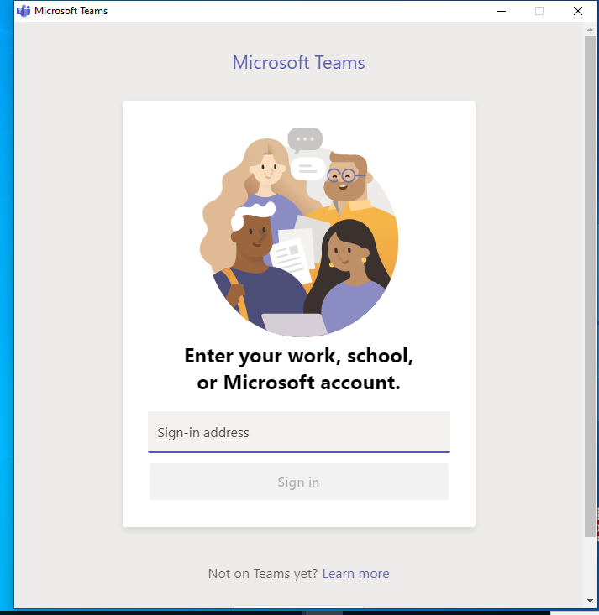599x615 pixels.
Task: Click the scrollbar down arrow
Action: click(x=590, y=601)
